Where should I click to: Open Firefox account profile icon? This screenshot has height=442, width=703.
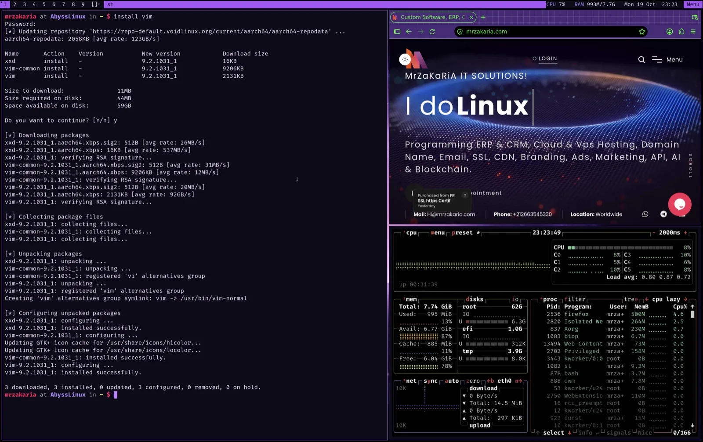670,32
